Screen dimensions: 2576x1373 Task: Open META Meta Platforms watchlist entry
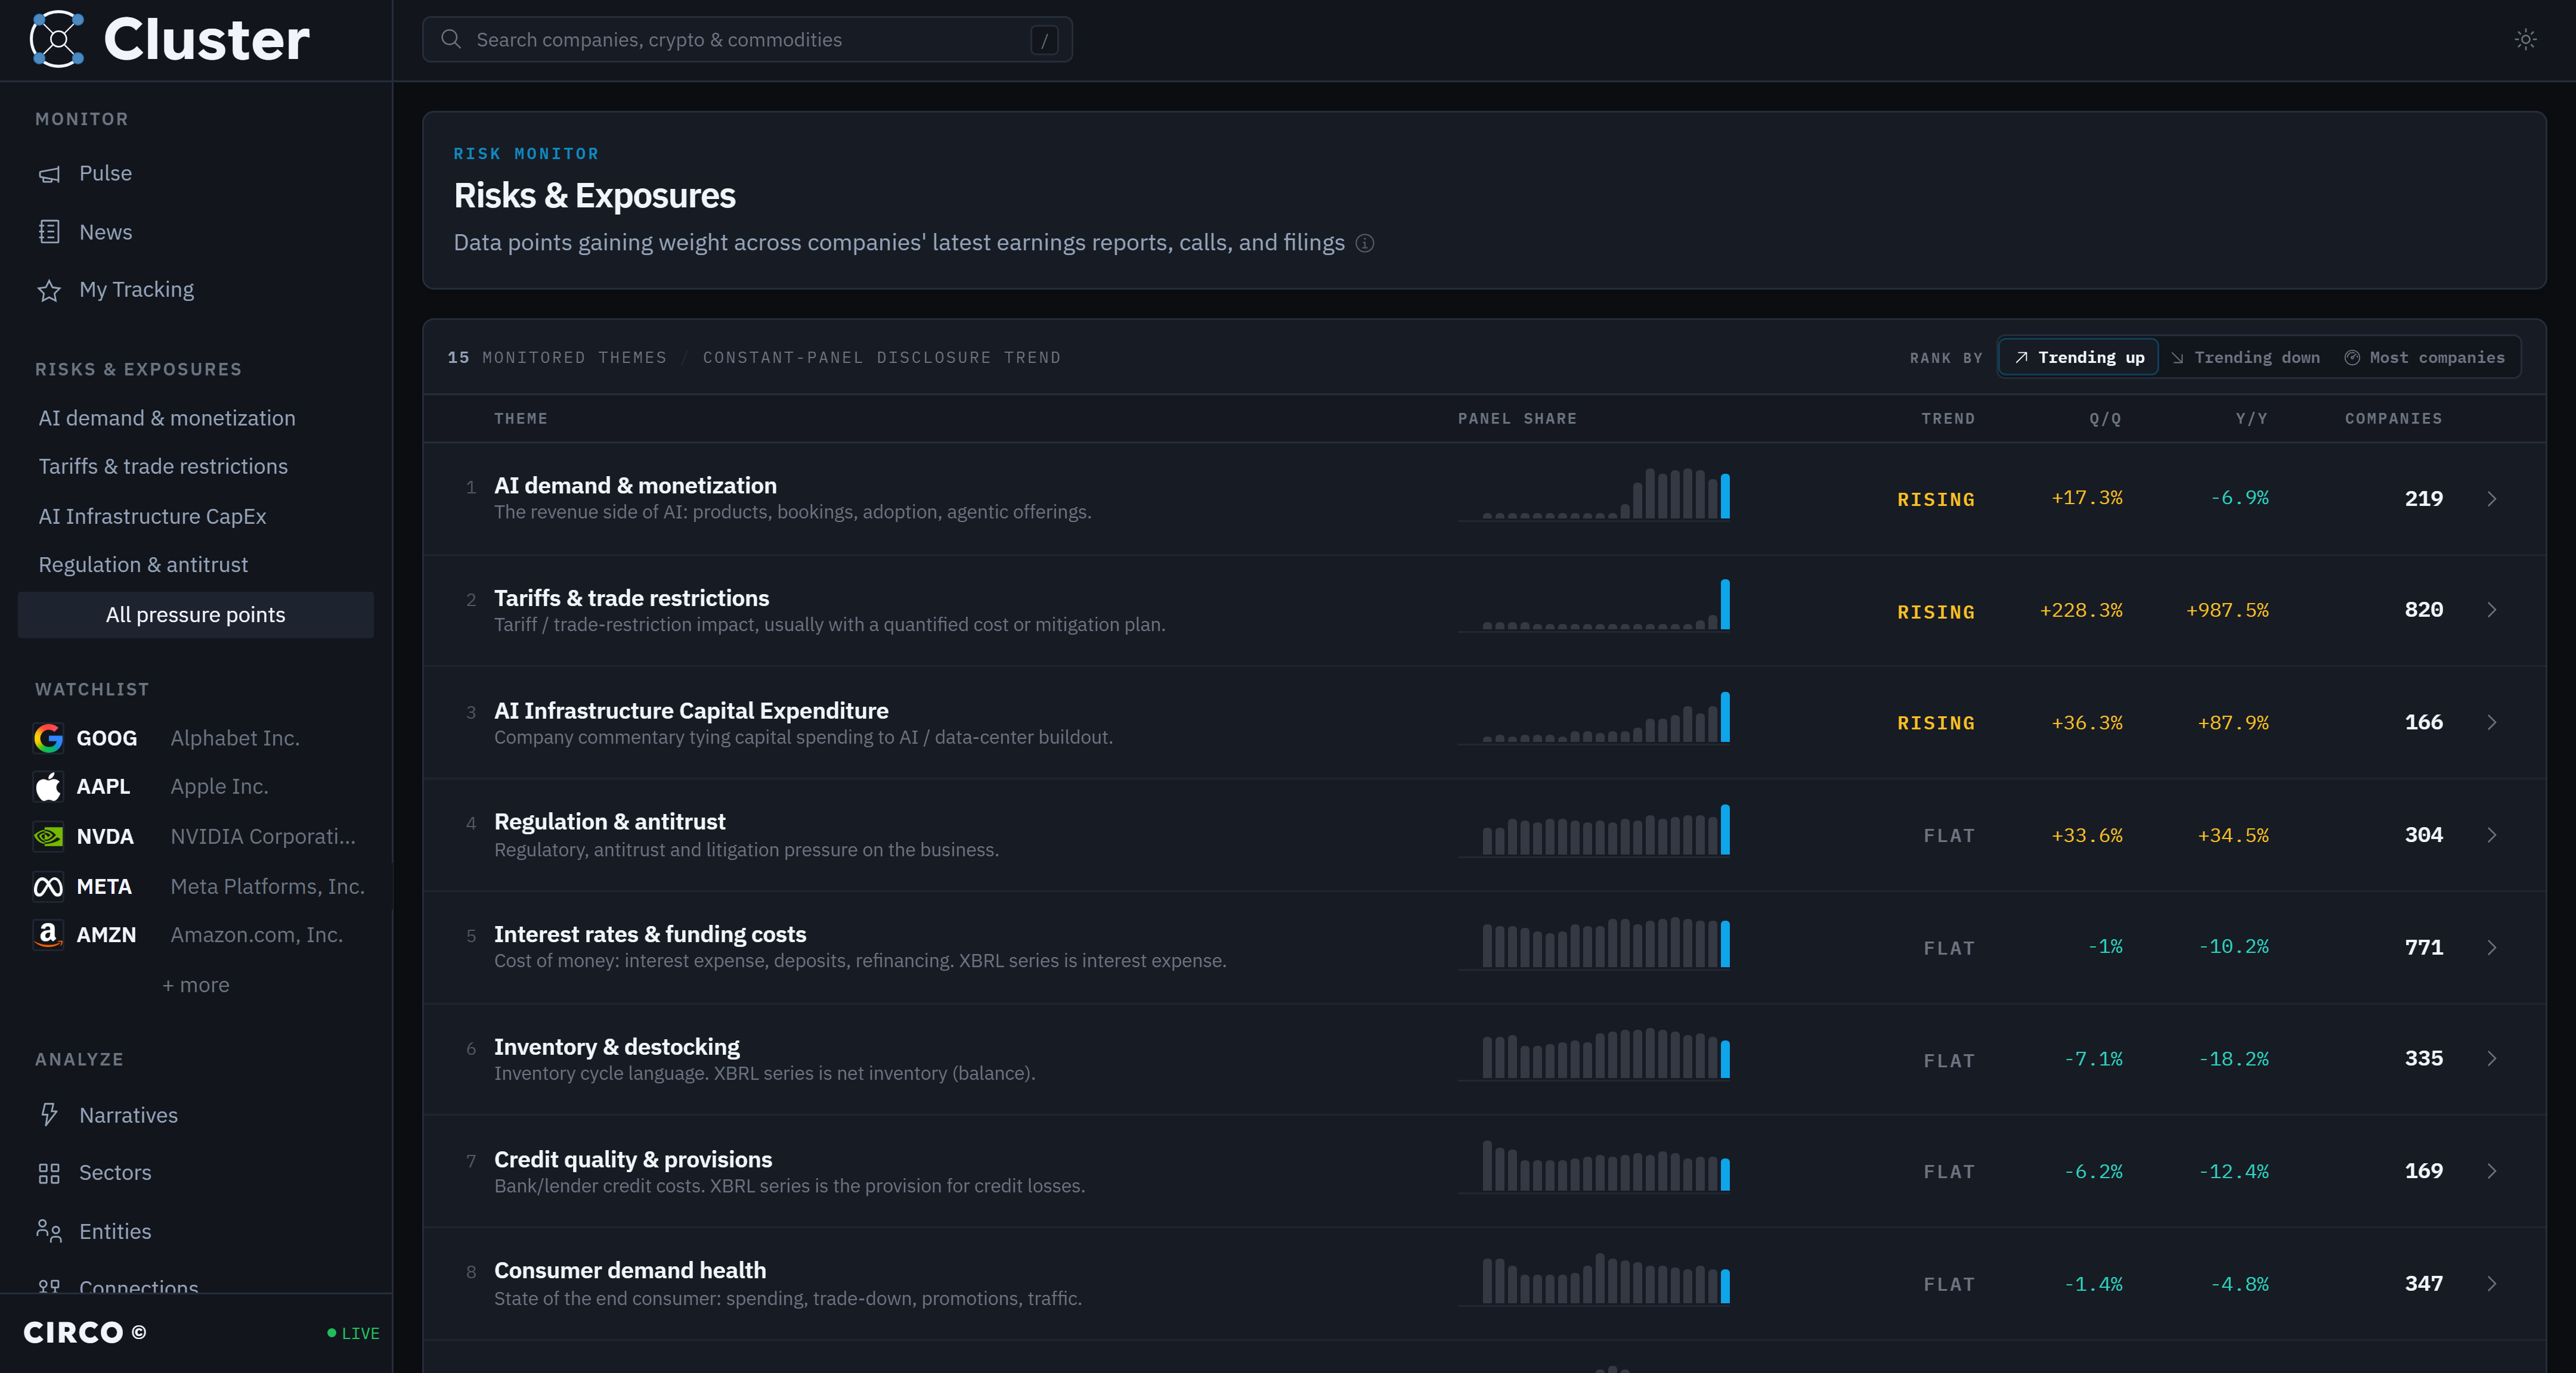click(x=196, y=886)
